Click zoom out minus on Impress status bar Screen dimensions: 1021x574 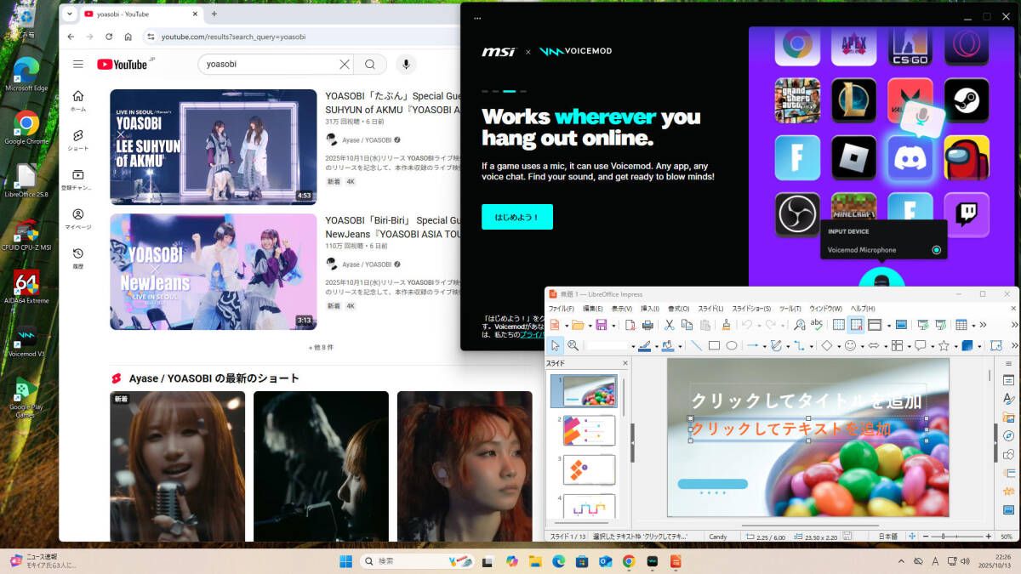pyautogui.click(x=925, y=537)
